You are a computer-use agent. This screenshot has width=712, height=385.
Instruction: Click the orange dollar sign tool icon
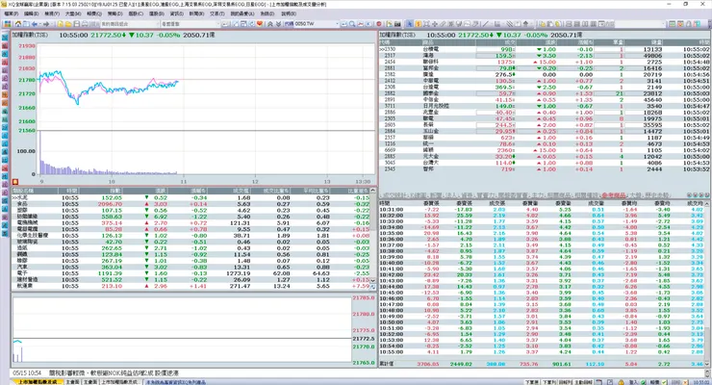(418, 24)
